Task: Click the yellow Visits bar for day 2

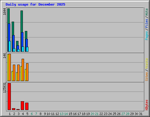Action: pyautogui.click(x=12, y=76)
